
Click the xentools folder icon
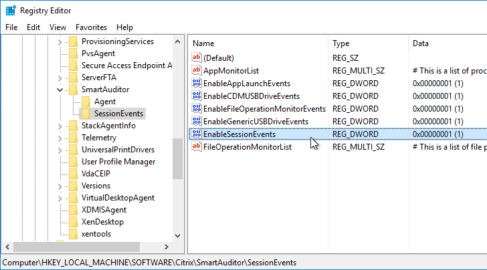pos(74,234)
